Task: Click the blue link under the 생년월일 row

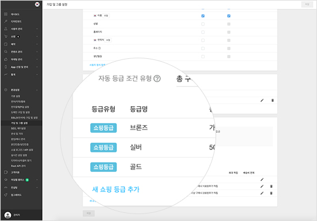Action: (x=97, y=65)
